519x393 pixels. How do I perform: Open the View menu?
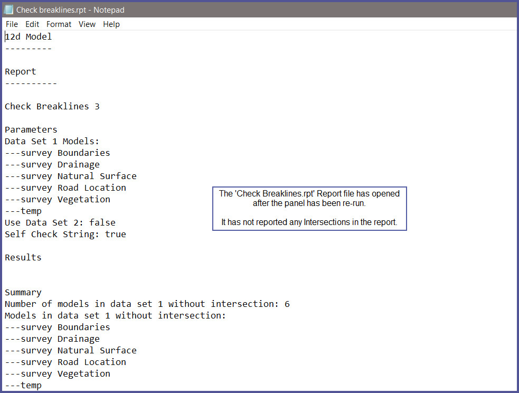pos(87,24)
